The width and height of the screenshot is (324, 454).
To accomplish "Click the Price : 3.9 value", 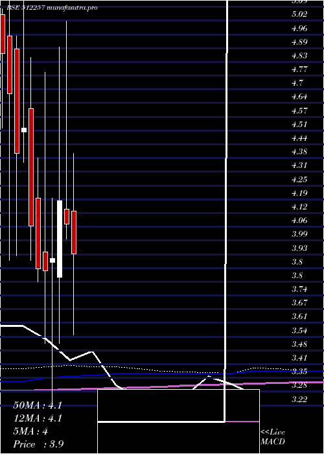I will point(38,444).
